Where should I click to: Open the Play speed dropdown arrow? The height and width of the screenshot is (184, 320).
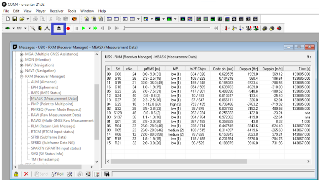[89, 28]
